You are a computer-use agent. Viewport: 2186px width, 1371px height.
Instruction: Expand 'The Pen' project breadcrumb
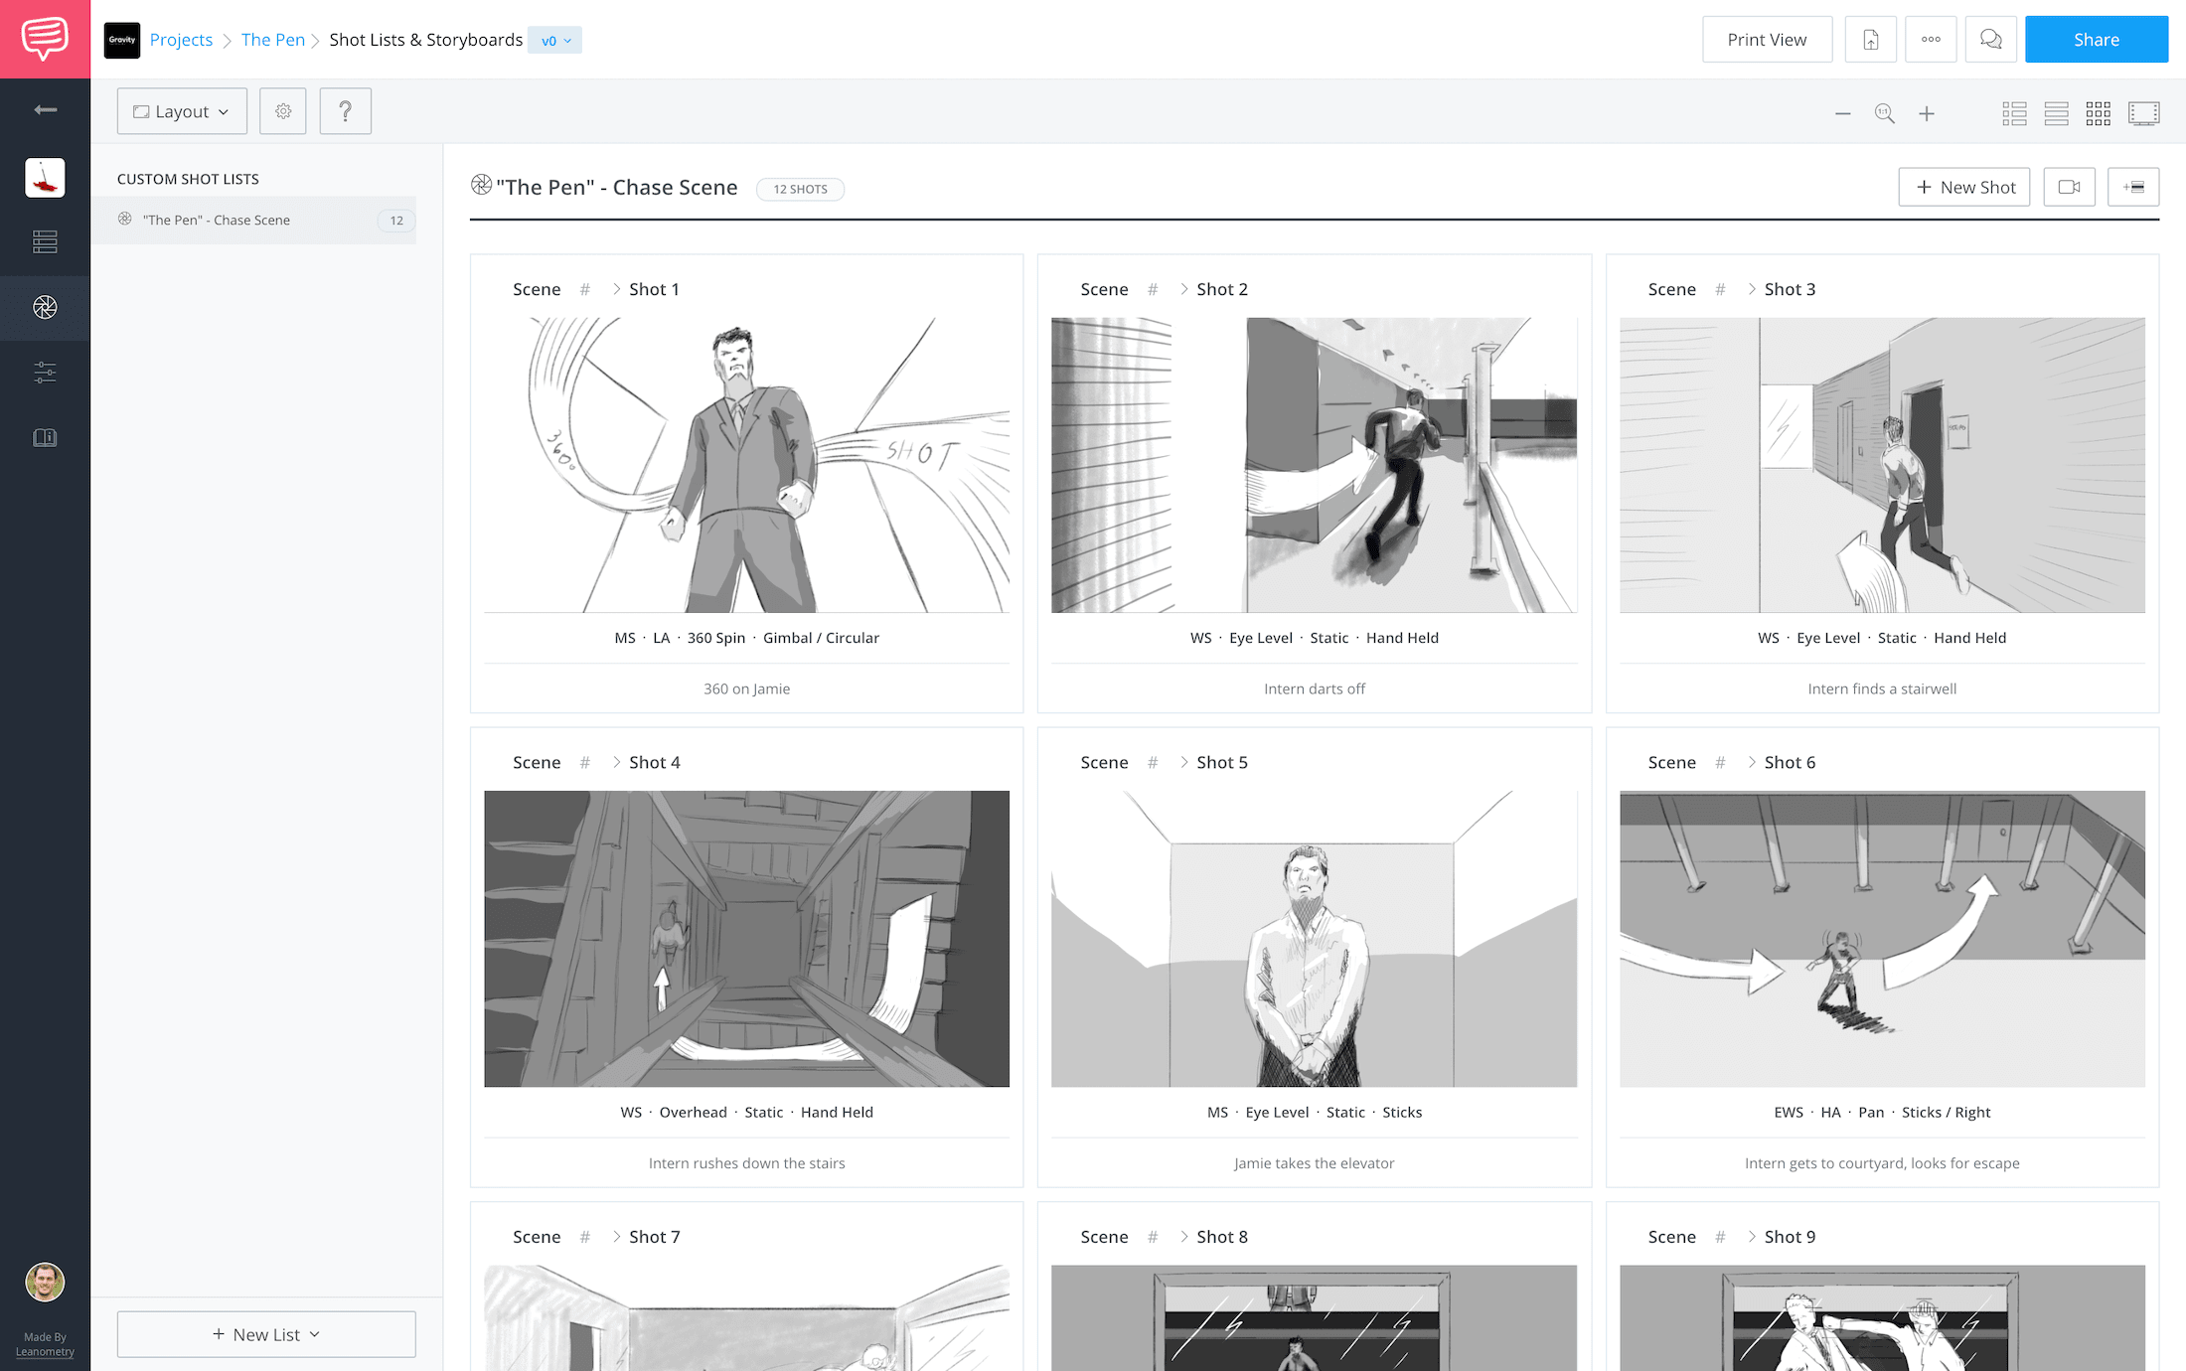[271, 40]
